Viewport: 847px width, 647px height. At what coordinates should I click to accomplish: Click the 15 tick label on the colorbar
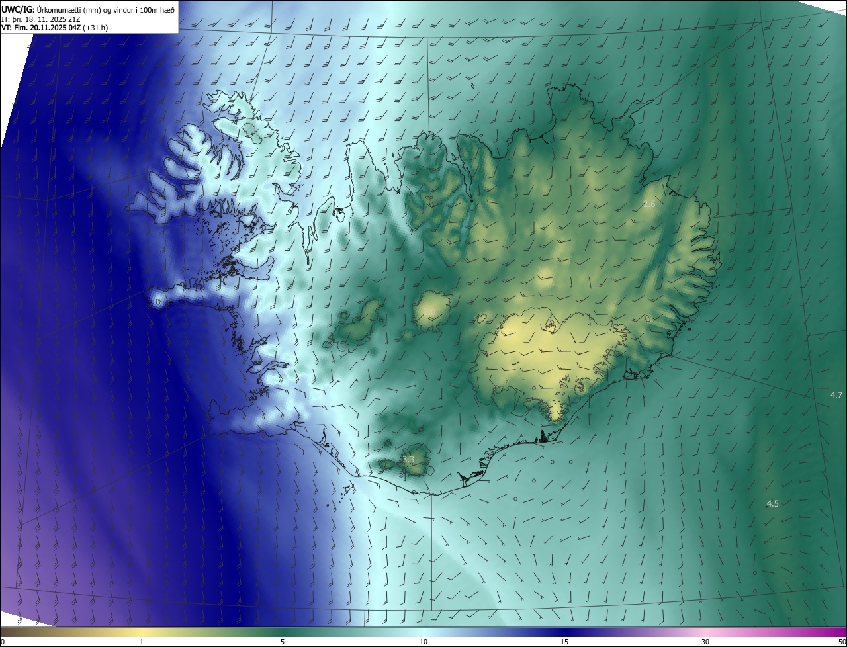[564, 642]
